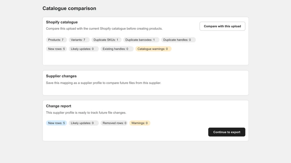Click the Compare with this upload button

[x=222, y=26]
